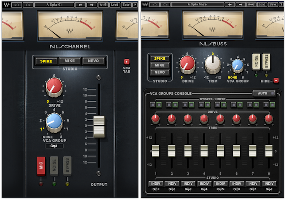The height and width of the screenshot is (200, 285).
Task: Click the INDIV button under Grp2
Action: pos(172,184)
